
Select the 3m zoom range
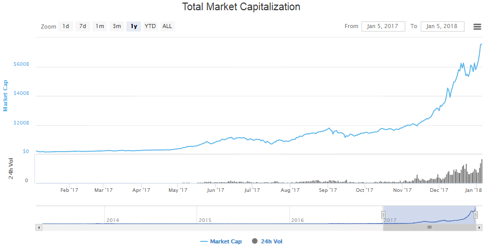[x=117, y=27]
